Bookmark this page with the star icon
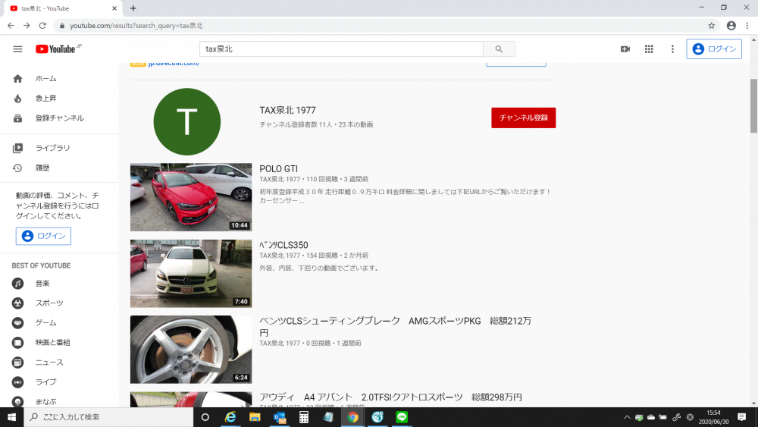The height and width of the screenshot is (427, 758). [712, 25]
